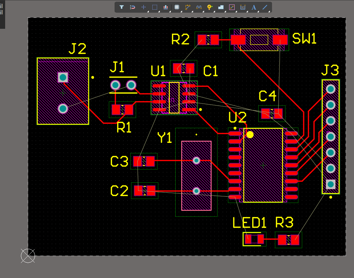Viewport: 354px width, 278px height.
Task: Click the yellow pin-1 dot on U2
Action: click(x=250, y=135)
